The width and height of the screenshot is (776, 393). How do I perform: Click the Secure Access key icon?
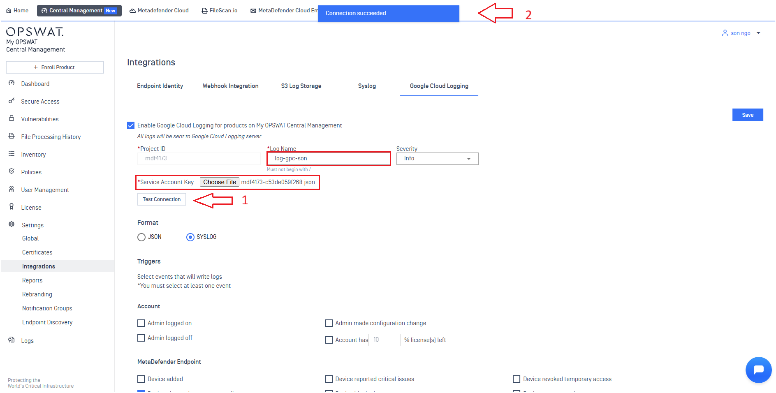coord(12,101)
